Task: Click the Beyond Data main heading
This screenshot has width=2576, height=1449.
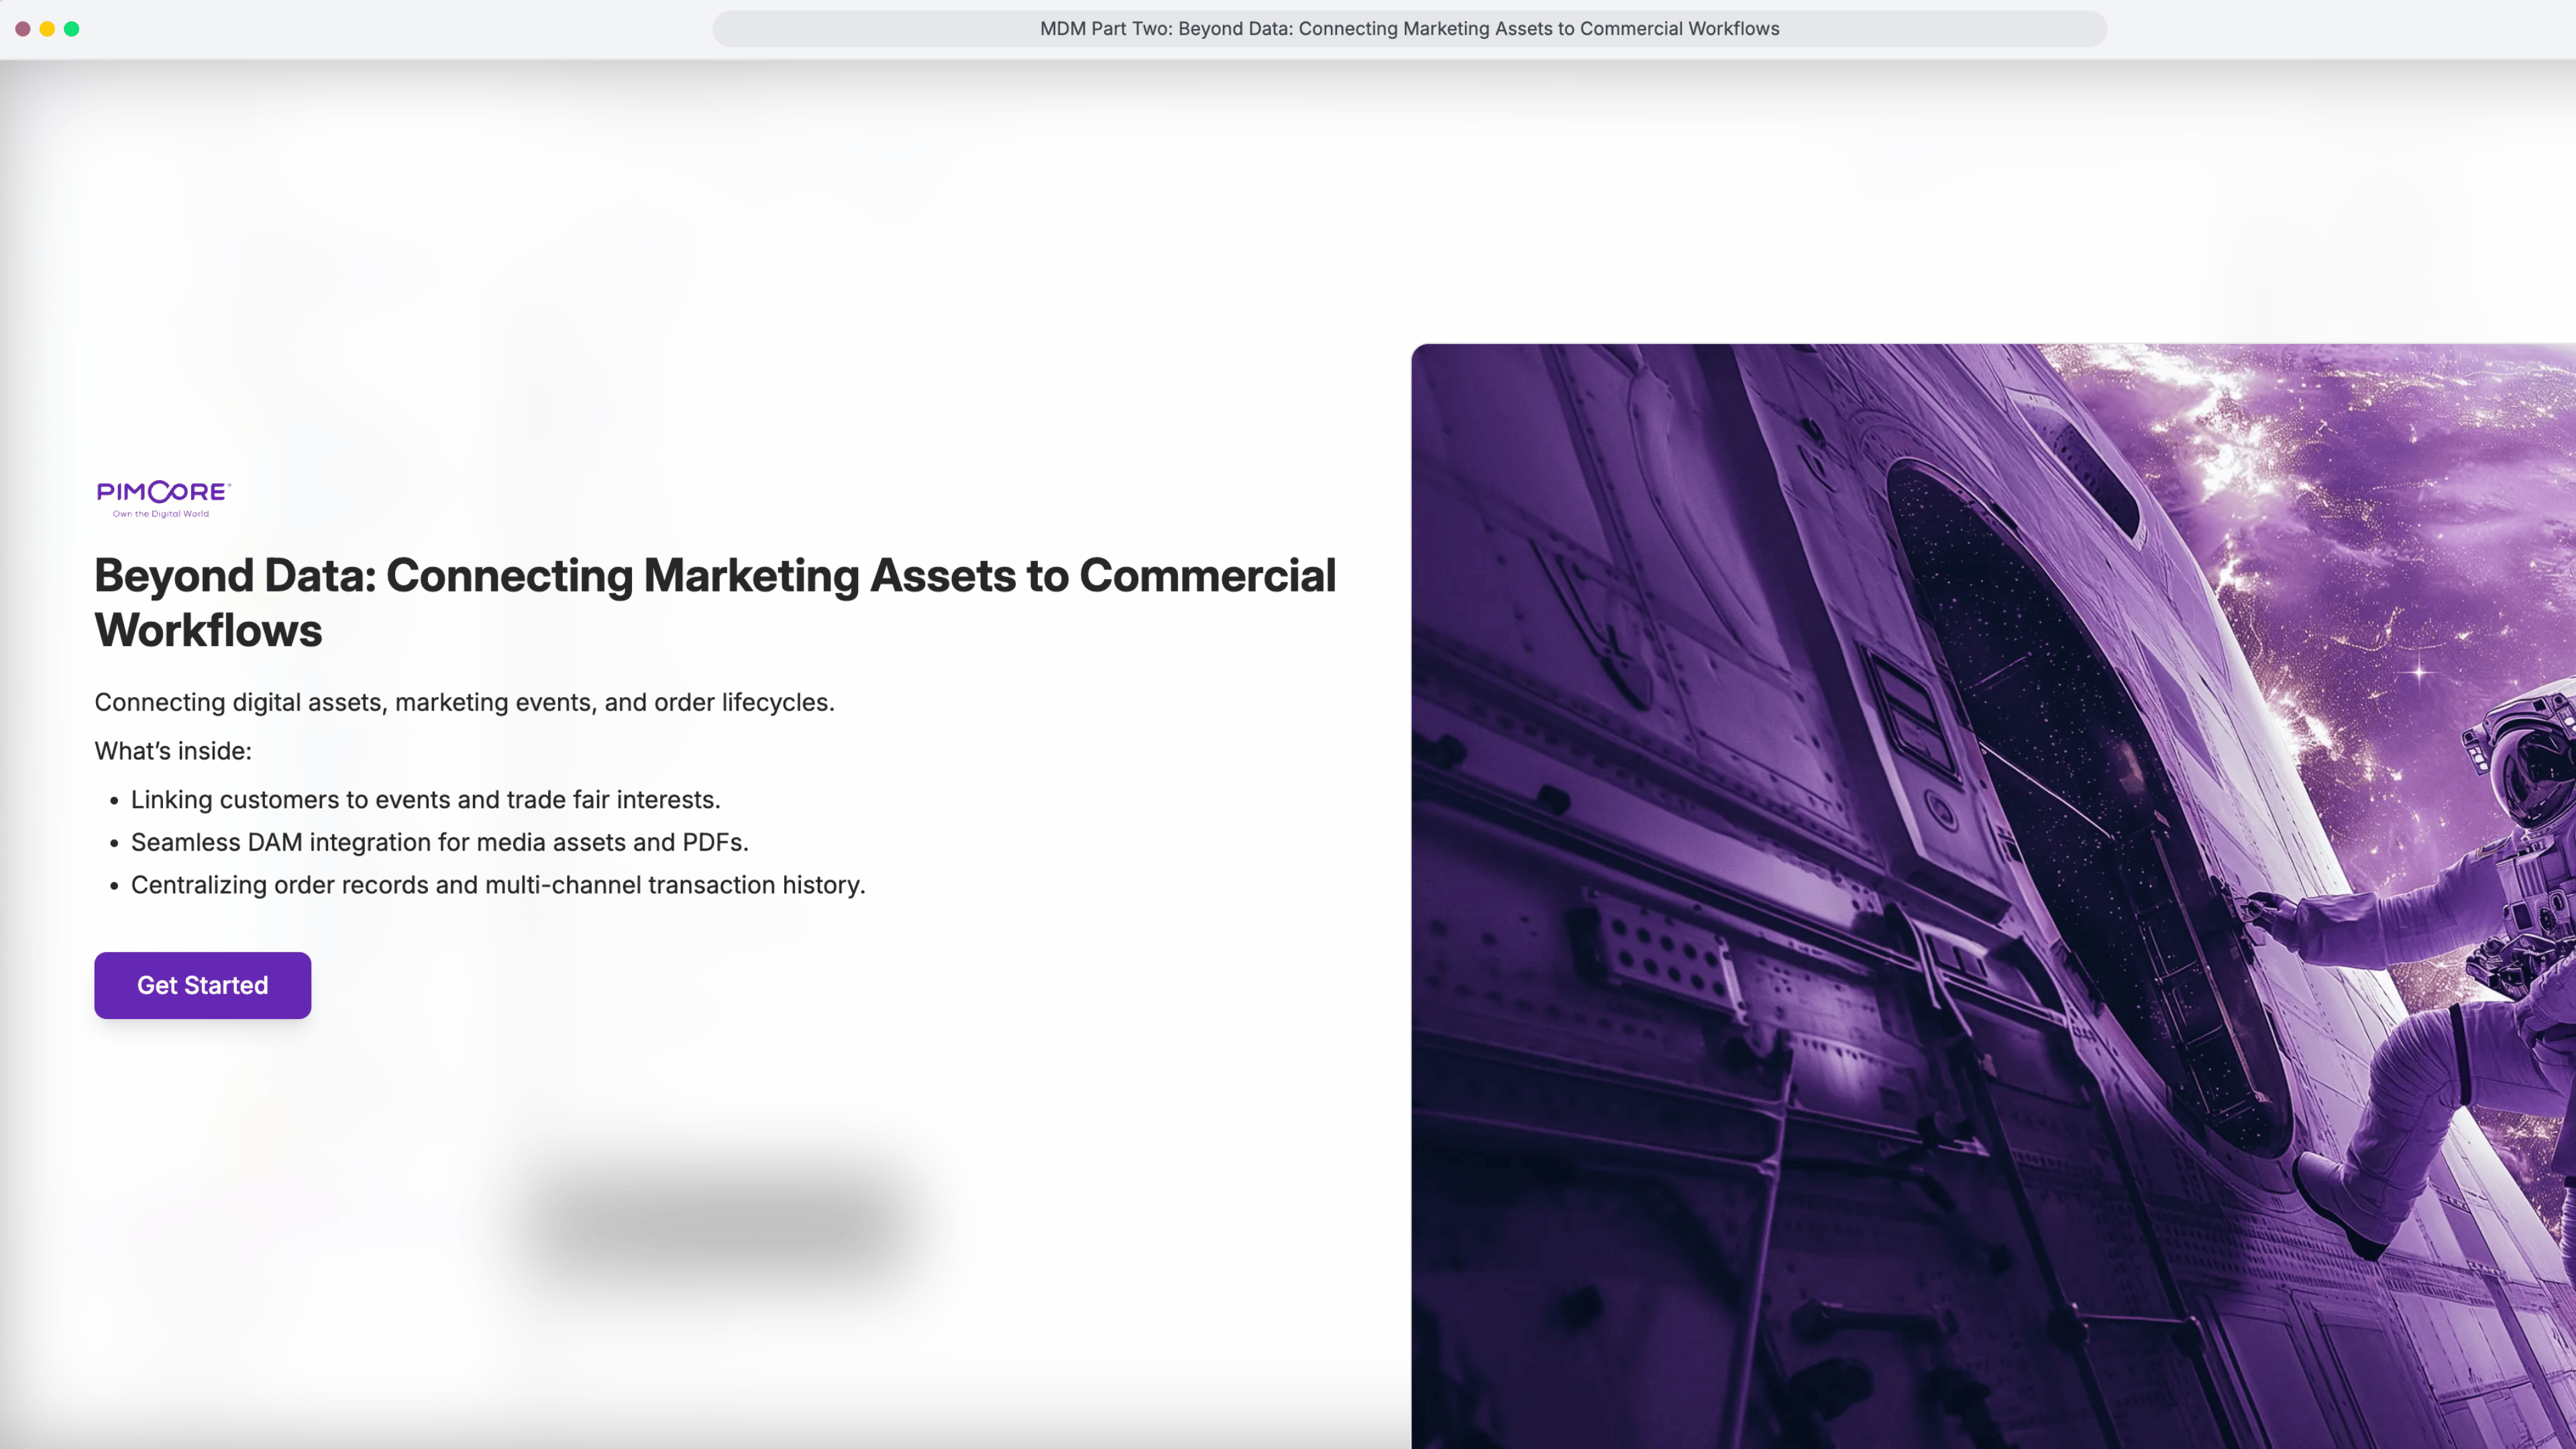Action: (714, 576)
